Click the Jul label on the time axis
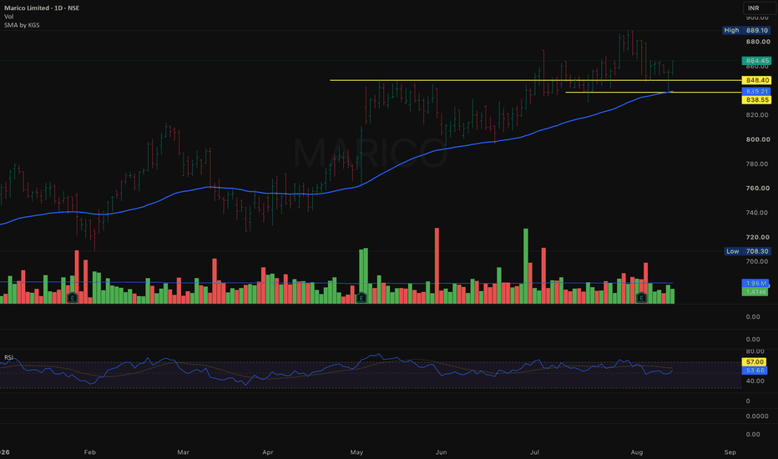This screenshot has height=459, width=778. pyautogui.click(x=534, y=452)
